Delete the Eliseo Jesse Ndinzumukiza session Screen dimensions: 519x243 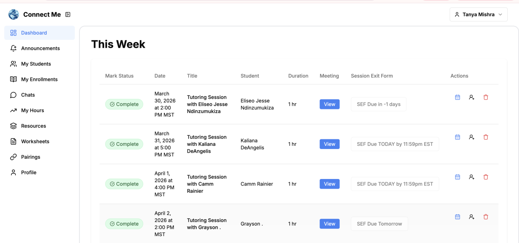click(486, 97)
